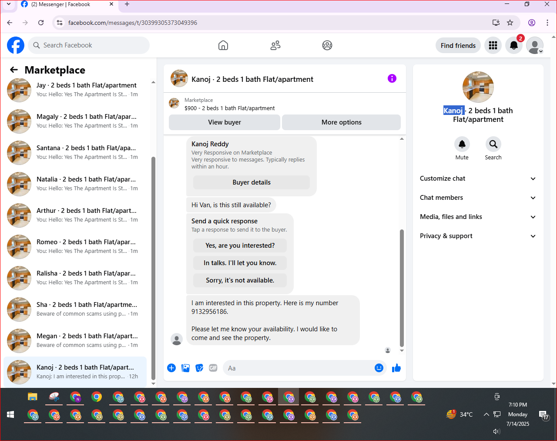Search in conversation magnifier icon
557x441 pixels.
(493, 144)
